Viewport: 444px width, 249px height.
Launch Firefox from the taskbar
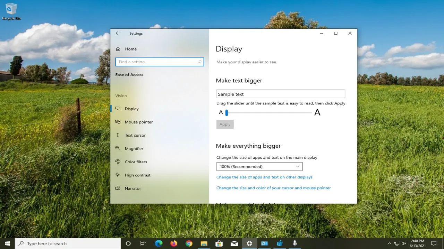point(174,243)
